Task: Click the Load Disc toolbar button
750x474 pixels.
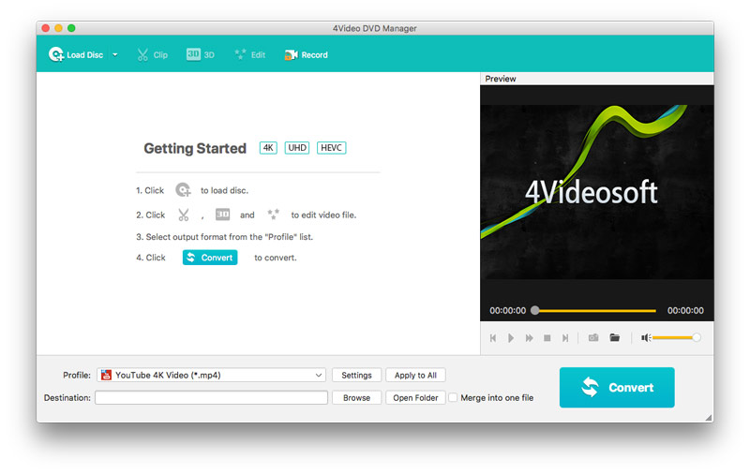Action: coord(76,54)
